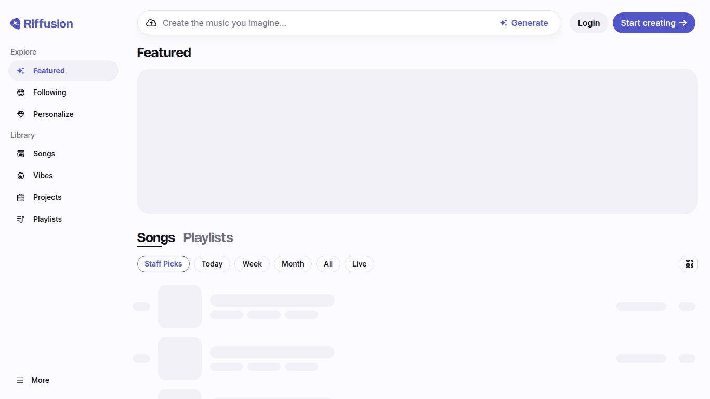
Task: Expand the More menu in sidebar
Action: 32,380
